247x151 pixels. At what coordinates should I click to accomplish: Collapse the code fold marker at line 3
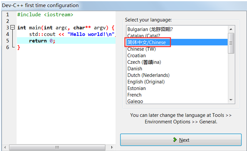12,28
